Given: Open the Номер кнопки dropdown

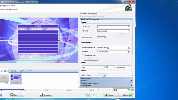Looking at the screenshot, I should click(104, 38).
